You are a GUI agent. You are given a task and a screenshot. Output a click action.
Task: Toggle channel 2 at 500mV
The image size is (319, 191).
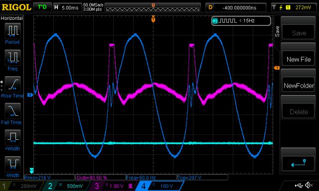tap(67, 186)
